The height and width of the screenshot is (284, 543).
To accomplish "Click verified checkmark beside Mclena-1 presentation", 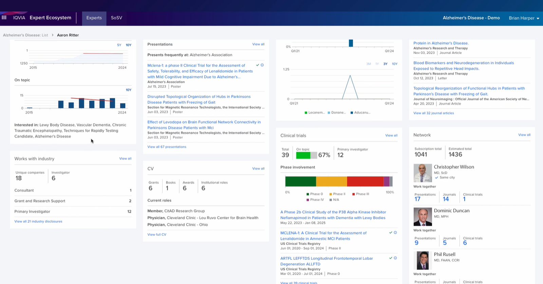I will (x=258, y=65).
